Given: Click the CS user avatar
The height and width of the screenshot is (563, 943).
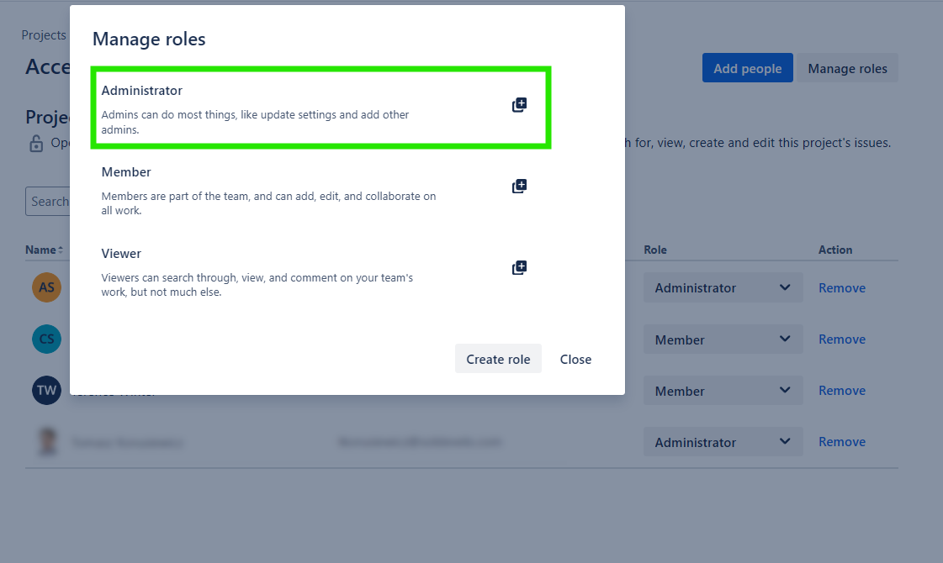Looking at the screenshot, I should pyautogui.click(x=47, y=339).
